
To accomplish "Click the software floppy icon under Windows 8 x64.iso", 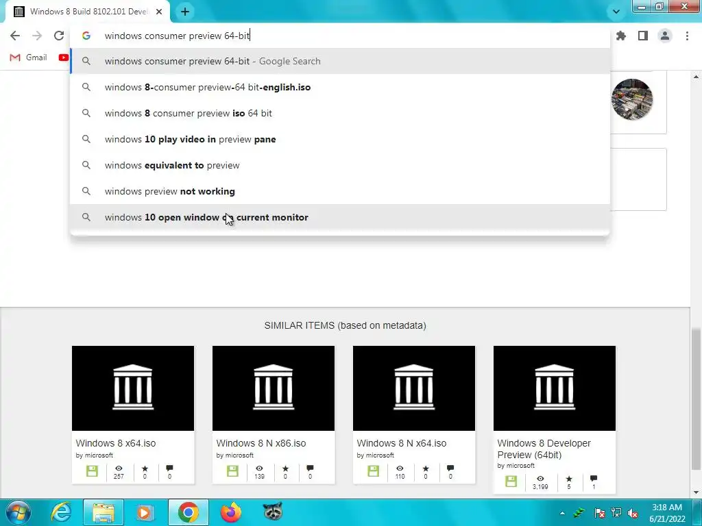I will click(92, 471).
